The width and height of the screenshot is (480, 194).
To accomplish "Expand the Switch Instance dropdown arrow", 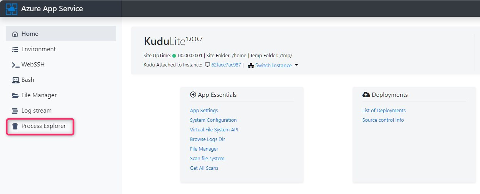I will 296,65.
